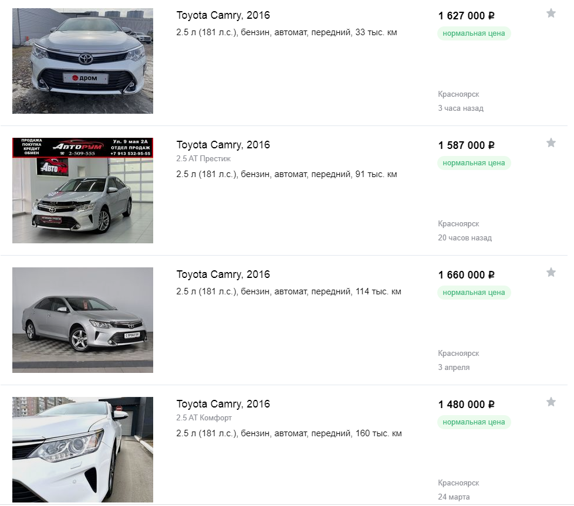Click the 1 660 000 ₽ price
Image resolution: width=574 pixels, height=506 pixels.
point(467,275)
